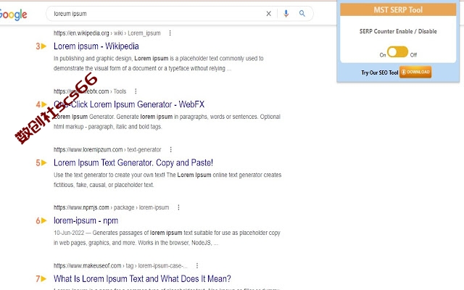Image resolution: width=464 pixels, height=290 pixels.
Task: Click the Try Our SEO Tool text
Action: [380, 72]
